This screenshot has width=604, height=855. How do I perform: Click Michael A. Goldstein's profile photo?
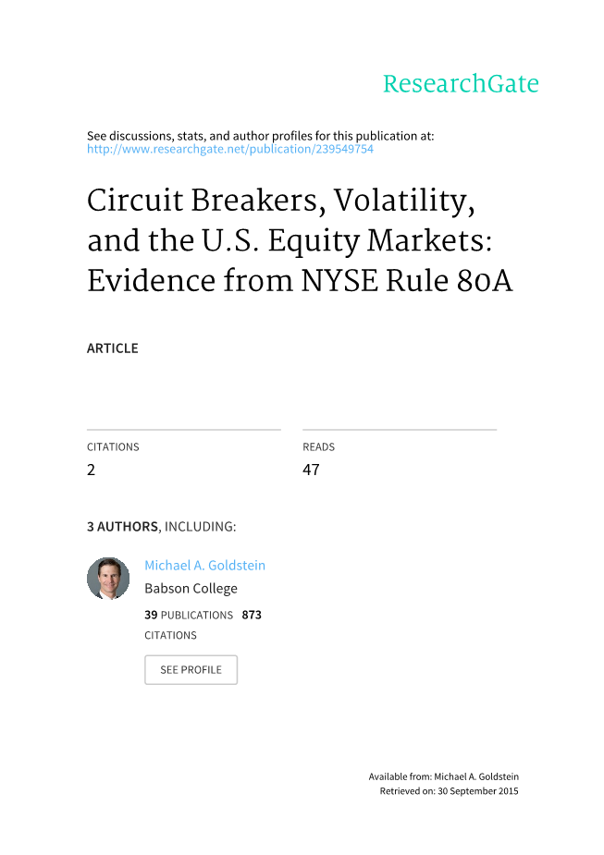tap(108, 578)
